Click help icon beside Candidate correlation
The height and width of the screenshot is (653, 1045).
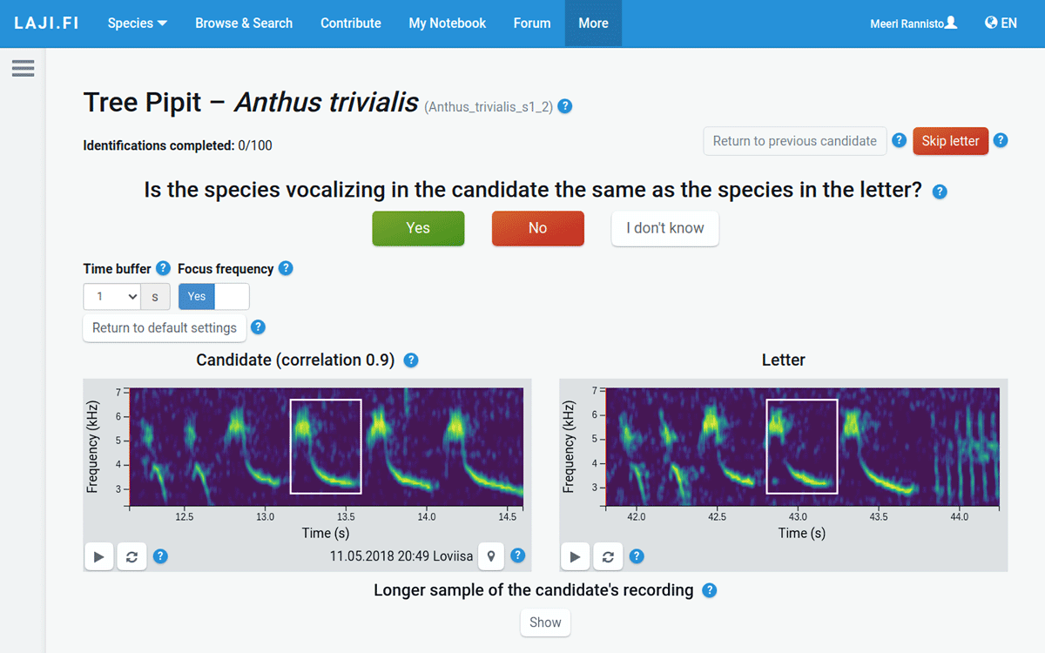point(411,360)
